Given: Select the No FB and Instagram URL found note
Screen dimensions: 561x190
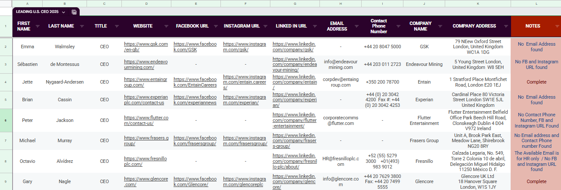Looking at the screenshot, I should 536,64.
